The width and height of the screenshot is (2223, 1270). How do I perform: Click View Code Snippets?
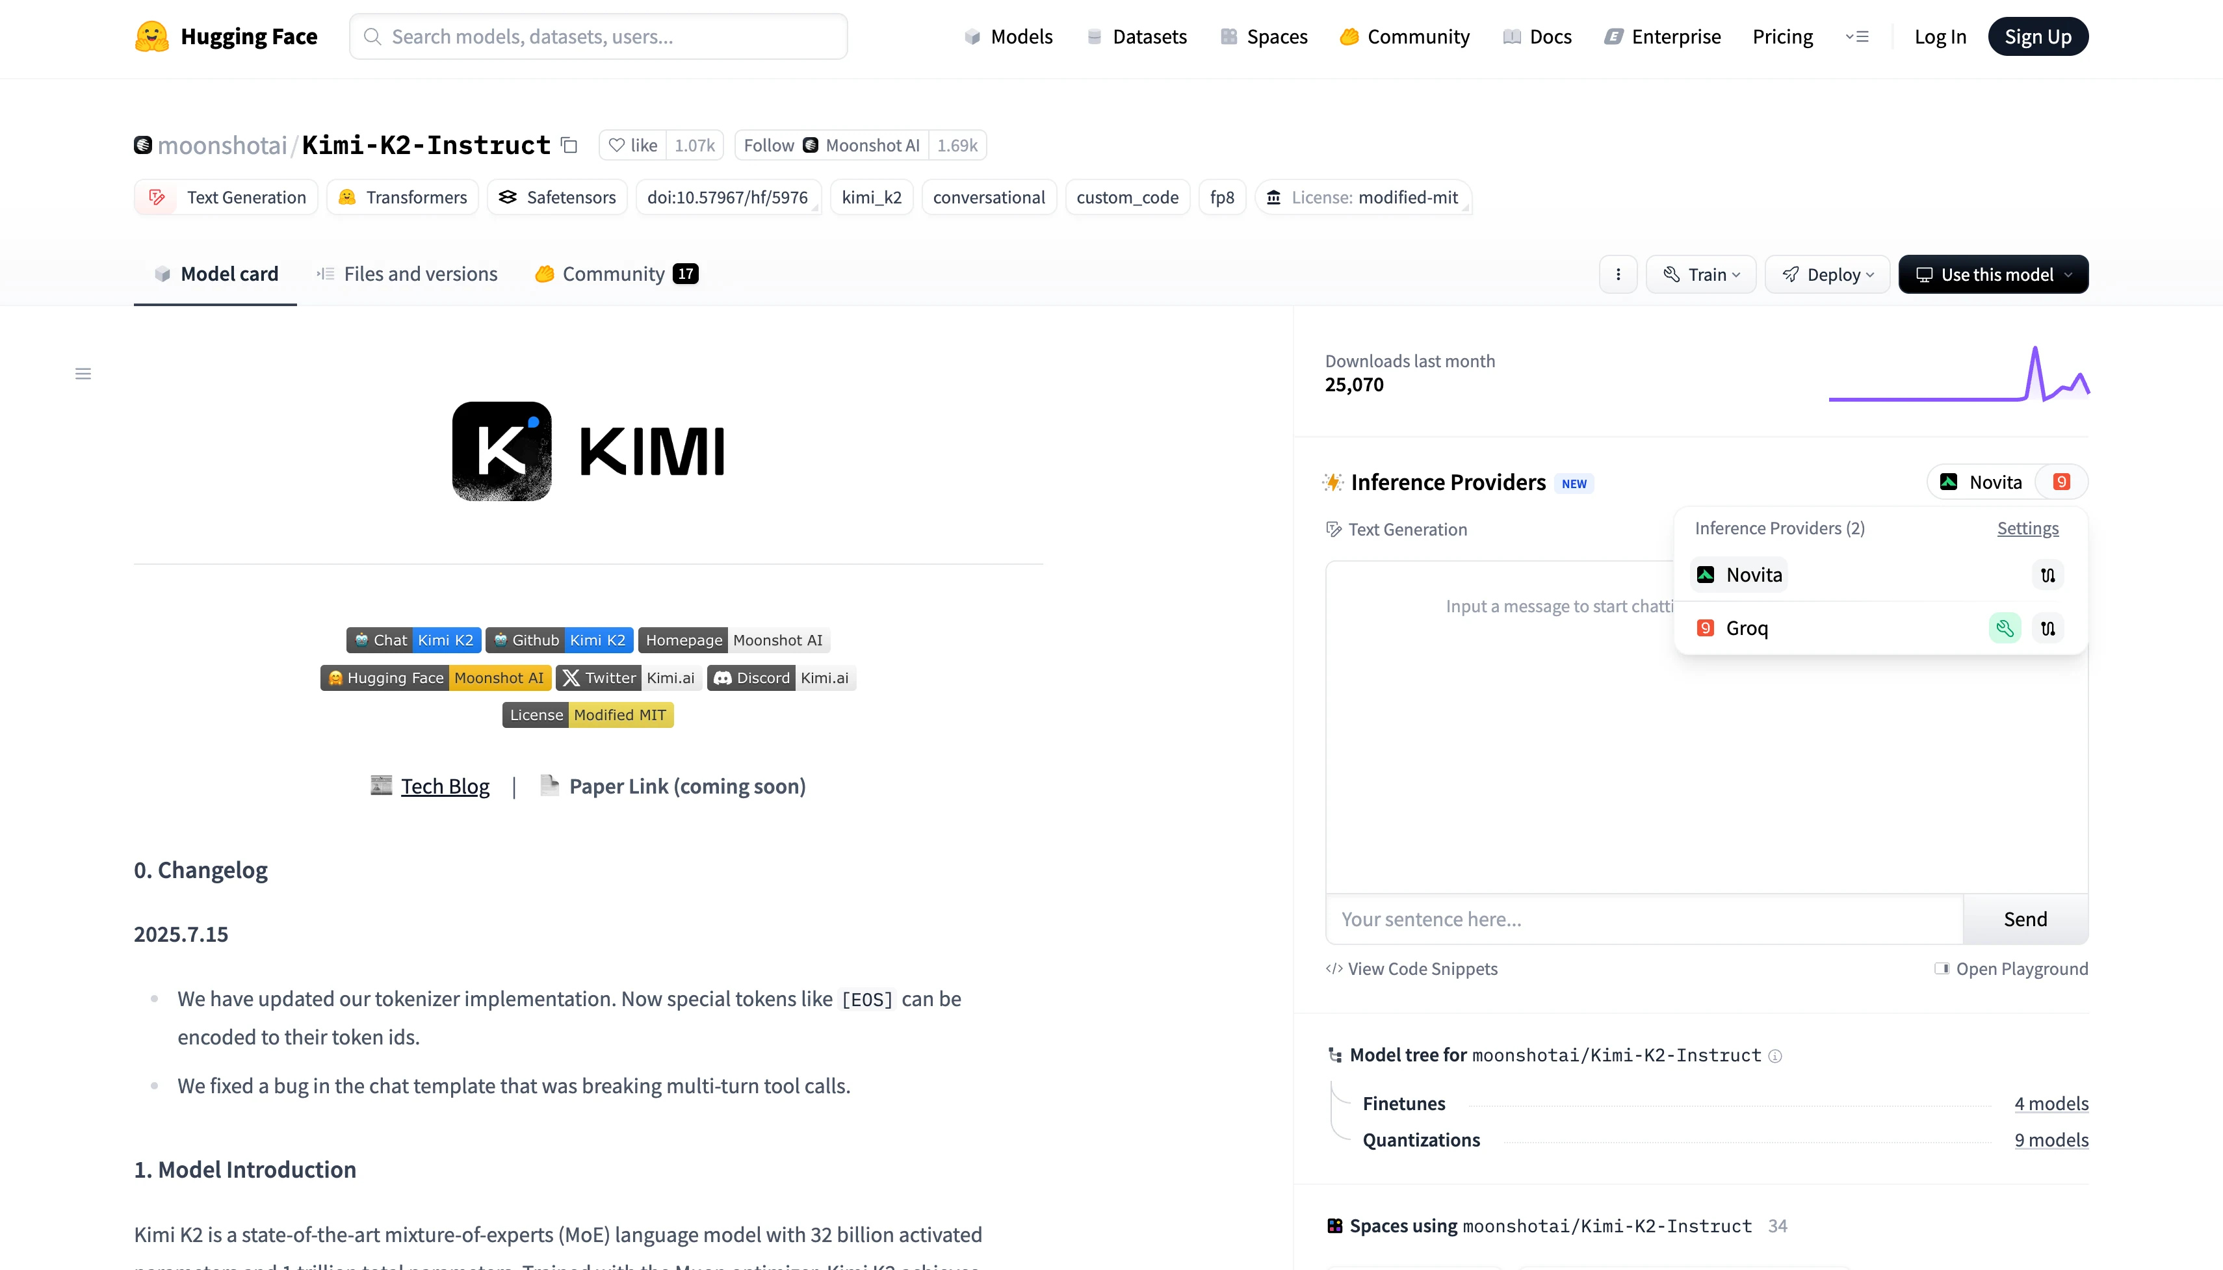point(1411,969)
